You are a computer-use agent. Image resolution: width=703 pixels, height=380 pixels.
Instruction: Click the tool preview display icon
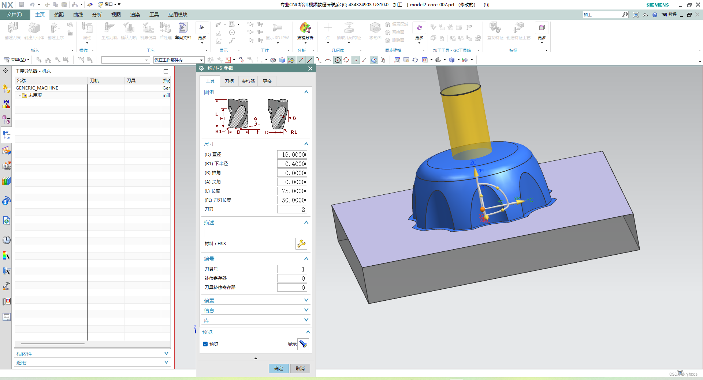[x=303, y=344]
